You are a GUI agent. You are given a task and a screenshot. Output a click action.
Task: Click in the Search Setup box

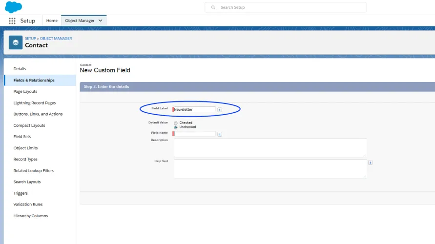[286, 7]
